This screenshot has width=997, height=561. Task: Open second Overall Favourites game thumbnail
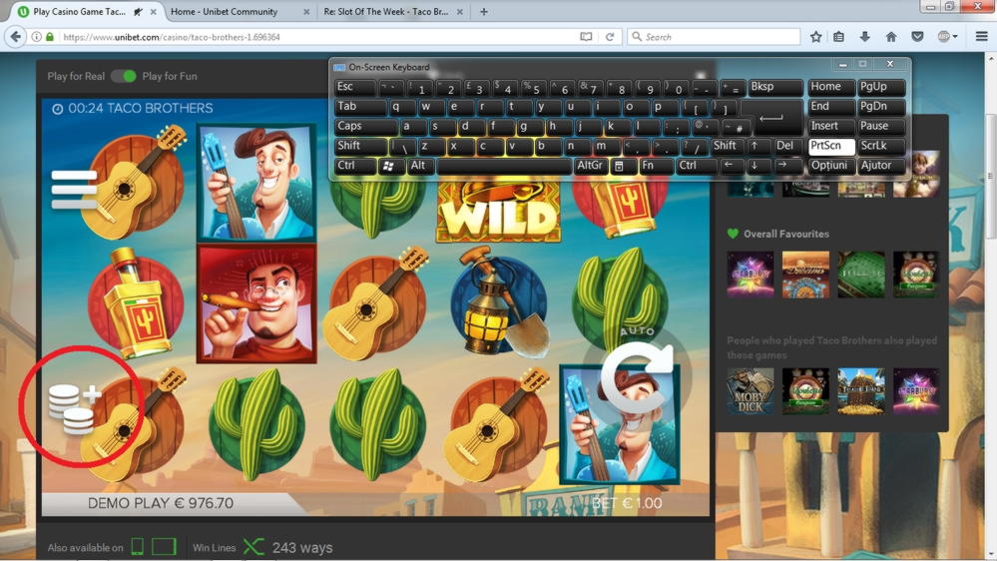(805, 275)
